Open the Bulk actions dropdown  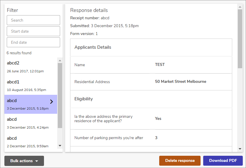(24, 161)
